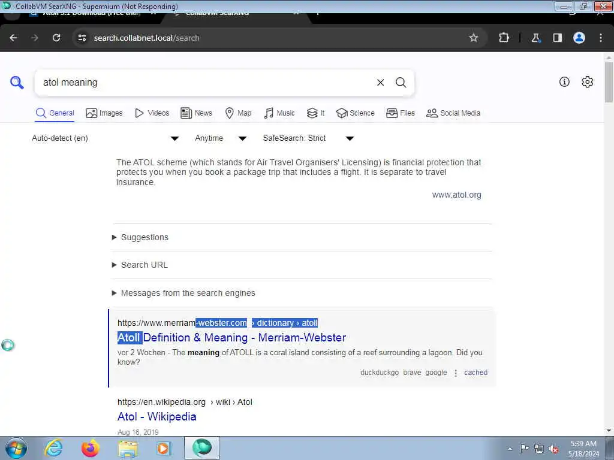Switch to the It search tab
The image size is (614, 460).
tap(315, 113)
